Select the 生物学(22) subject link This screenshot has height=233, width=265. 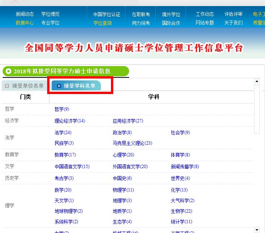(x=181, y=211)
